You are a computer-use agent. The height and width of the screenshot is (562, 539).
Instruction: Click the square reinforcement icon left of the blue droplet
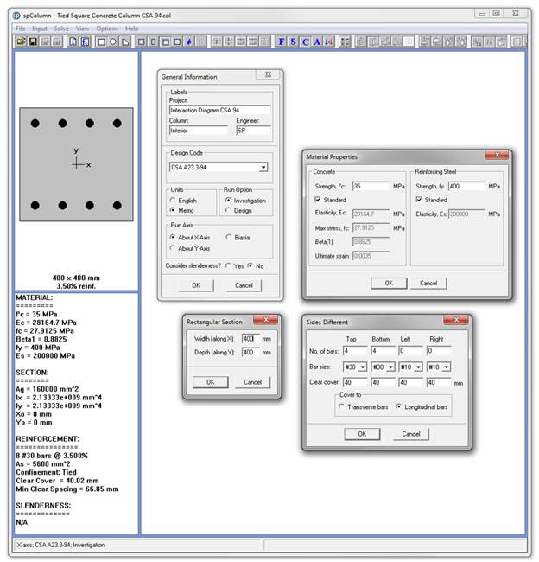coord(177,42)
